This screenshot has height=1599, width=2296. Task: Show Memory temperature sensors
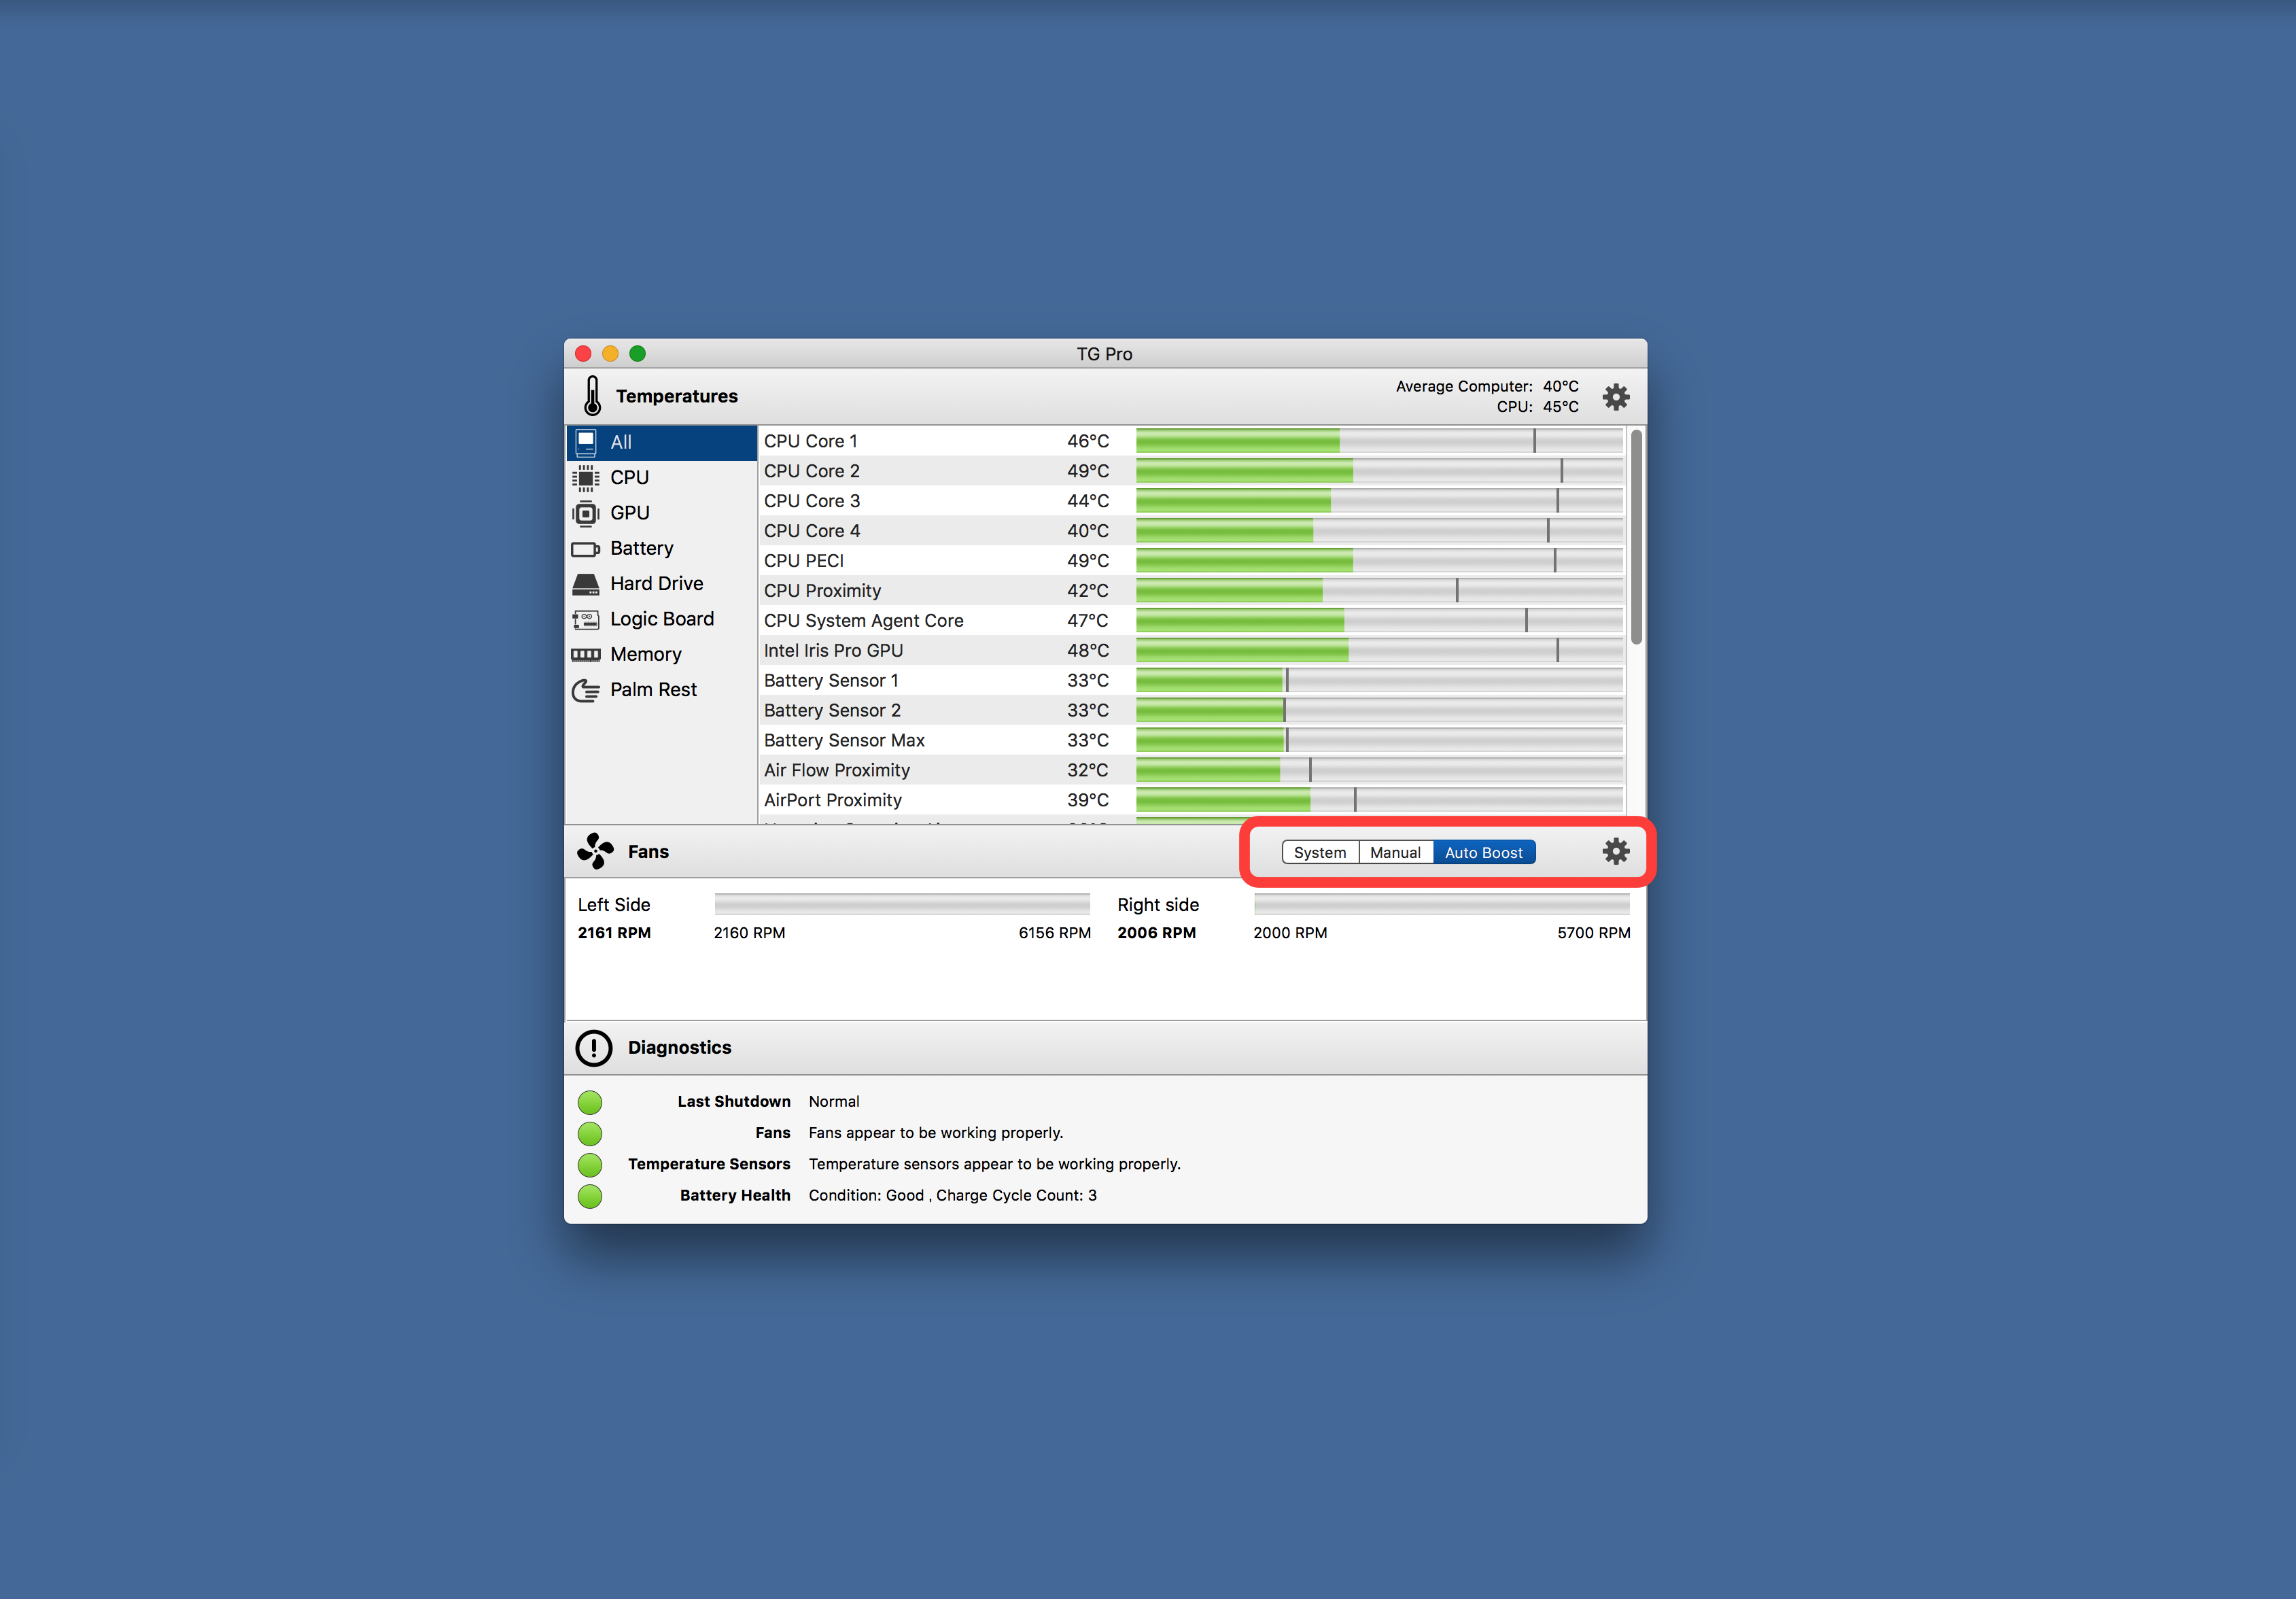pyautogui.click(x=645, y=654)
